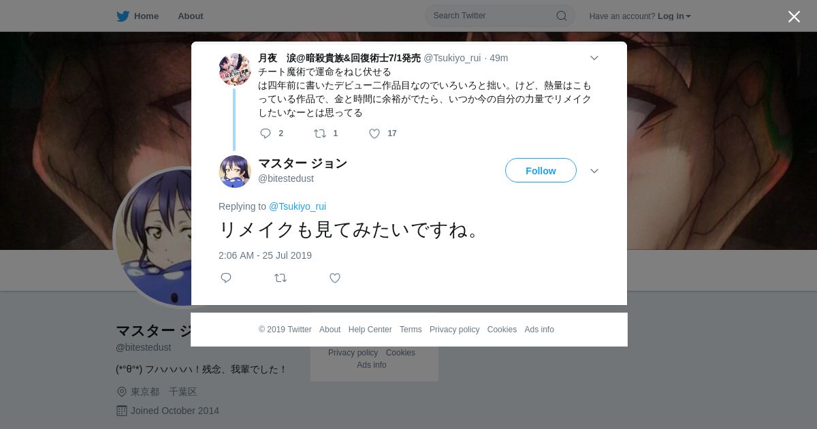Open the parent tweet's chevron menu
The height and width of the screenshot is (429, 817).
[594, 58]
